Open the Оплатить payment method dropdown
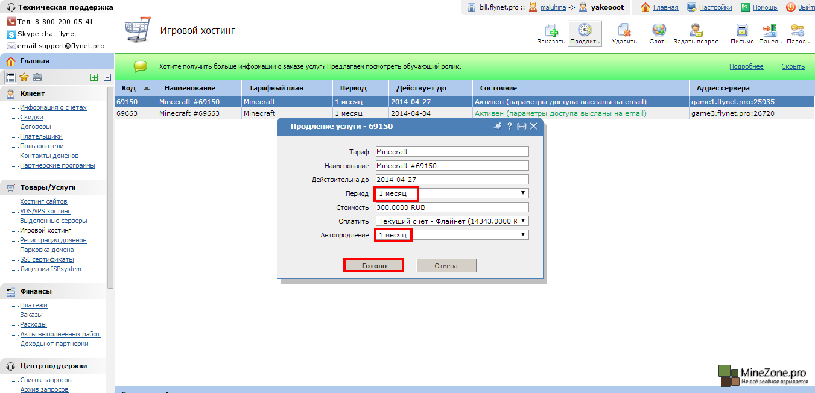 (x=452, y=221)
